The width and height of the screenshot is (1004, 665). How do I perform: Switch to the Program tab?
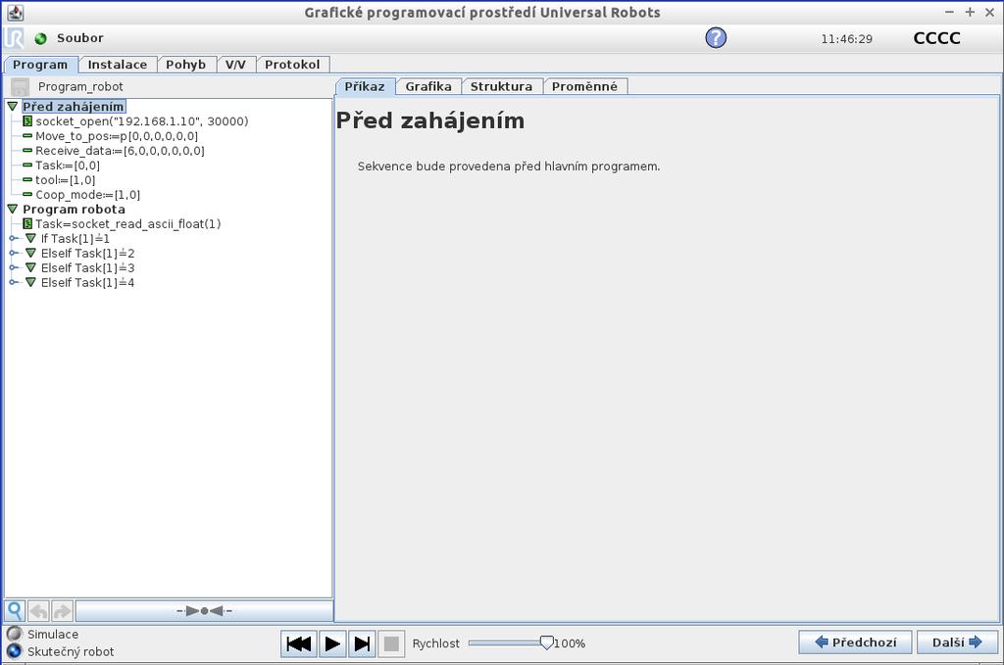(x=40, y=65)
